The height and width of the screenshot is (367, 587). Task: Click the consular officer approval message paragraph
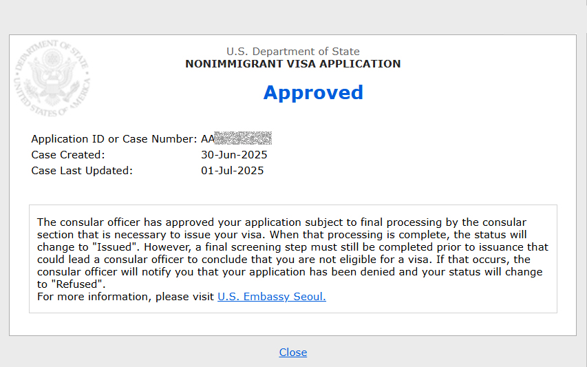(x=292, y=253)
